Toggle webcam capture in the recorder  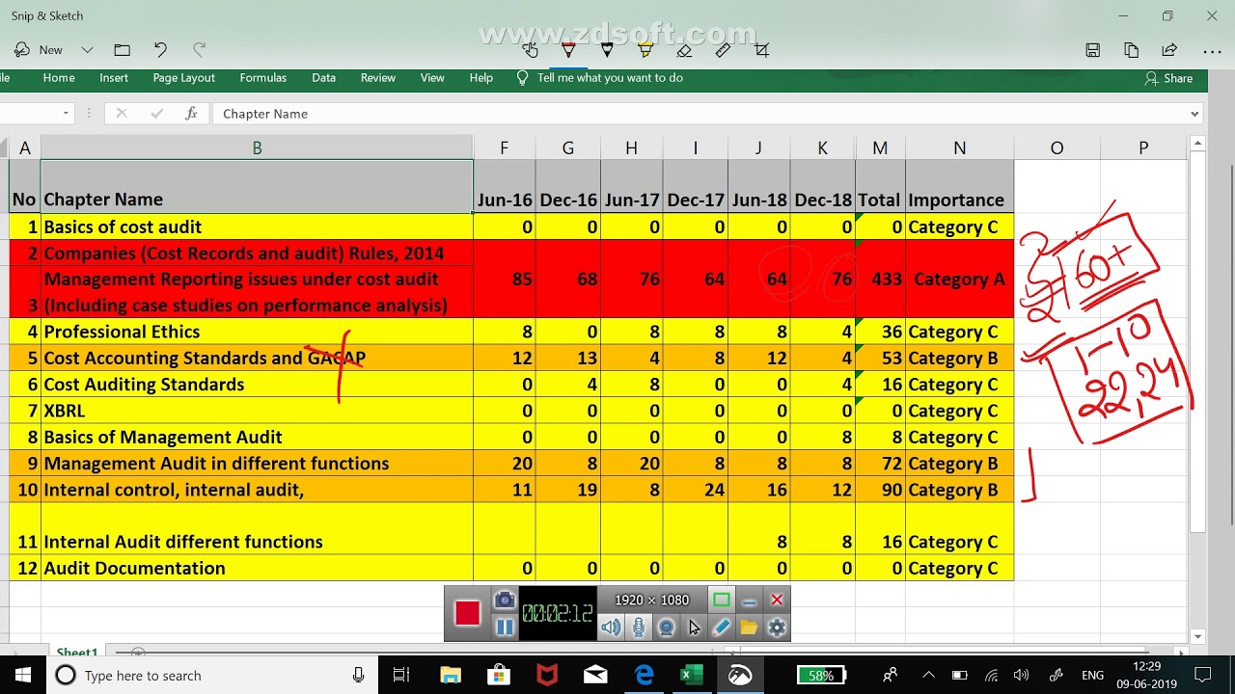pos(666,628)
